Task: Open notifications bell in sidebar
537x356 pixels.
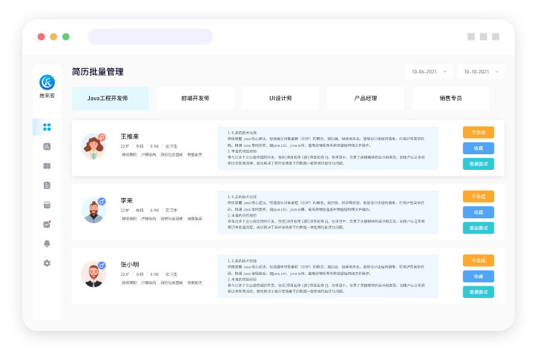Action: [47, 244]
